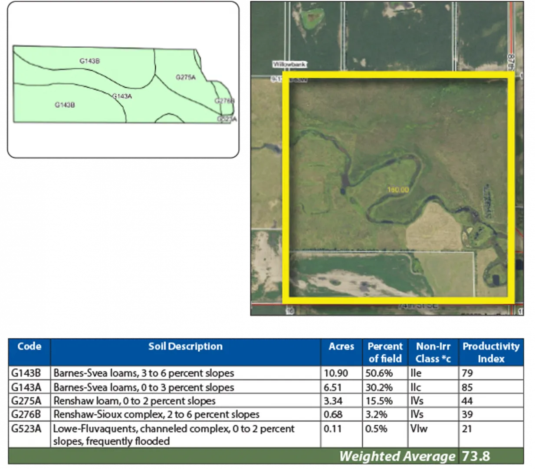This screenshot has width=535, height=469.
Task: Click the Weighted Average value 73.8
Action: pos(476,456)
